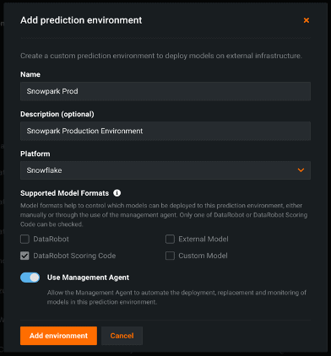The image size is (331, 356).
Task: Click the 'Description (optional)' label
Action: [x=57, y=114]
